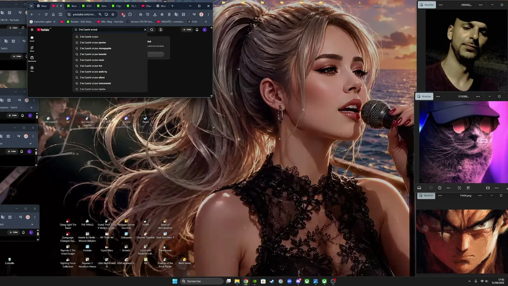Pick the 'audio hq' search suggestion

pyautogui.click(x=110, y=71)
